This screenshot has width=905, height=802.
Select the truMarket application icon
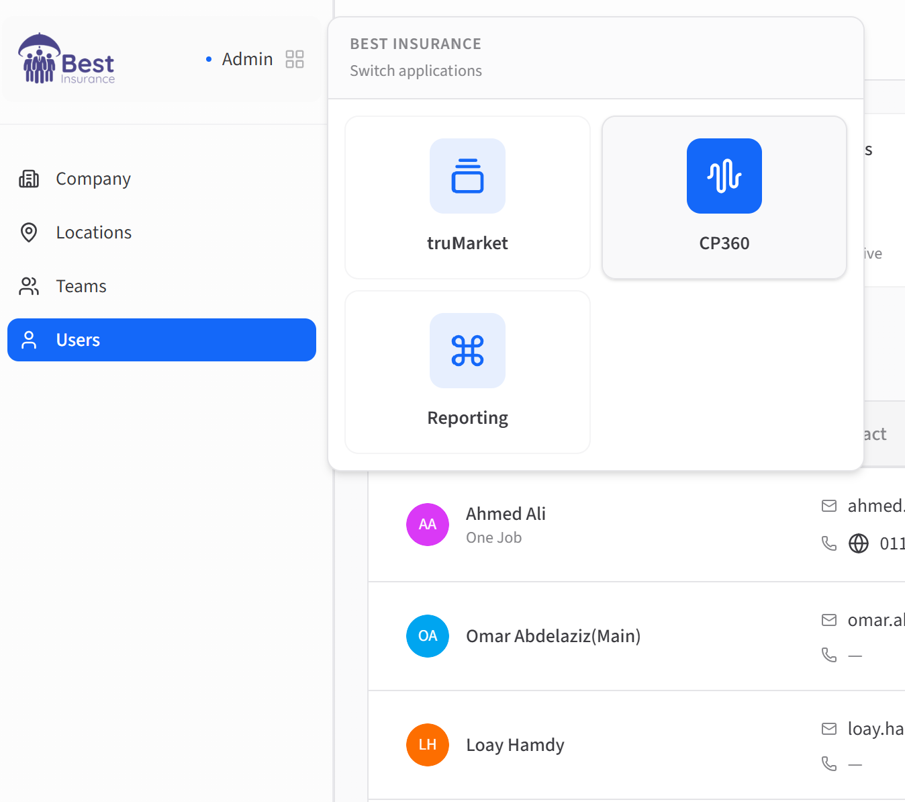467,176
